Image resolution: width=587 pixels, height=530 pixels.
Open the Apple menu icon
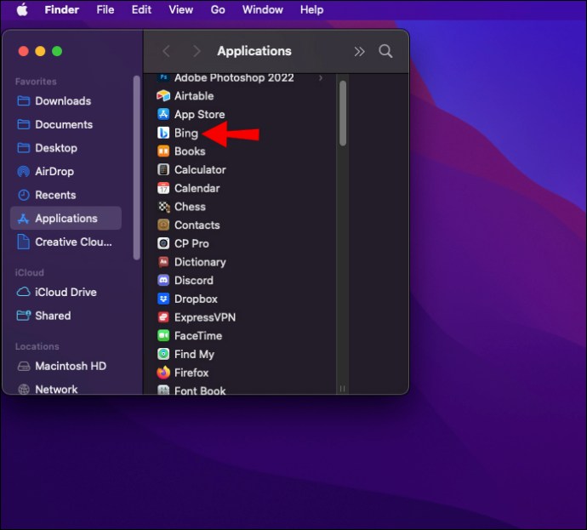click(x=22, y=9)
